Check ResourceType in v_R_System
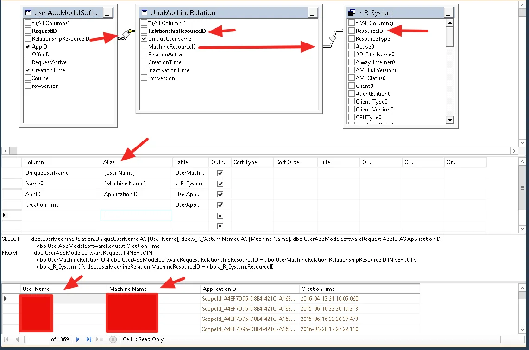The width and height of the screenshot is (529, 350). coord(352,39)
